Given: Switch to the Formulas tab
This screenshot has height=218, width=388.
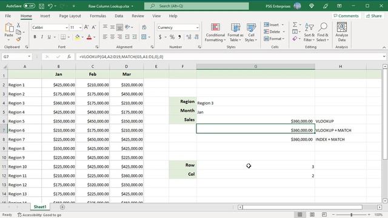Looking at the screenshot, I should coord(98,16).
